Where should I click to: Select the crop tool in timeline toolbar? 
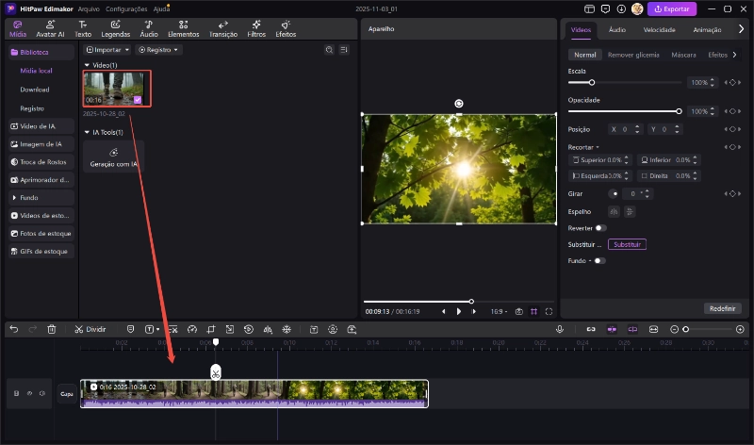point(210,330)
